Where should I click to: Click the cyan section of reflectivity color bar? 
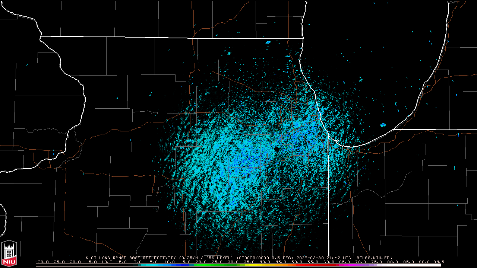[157, 265]
